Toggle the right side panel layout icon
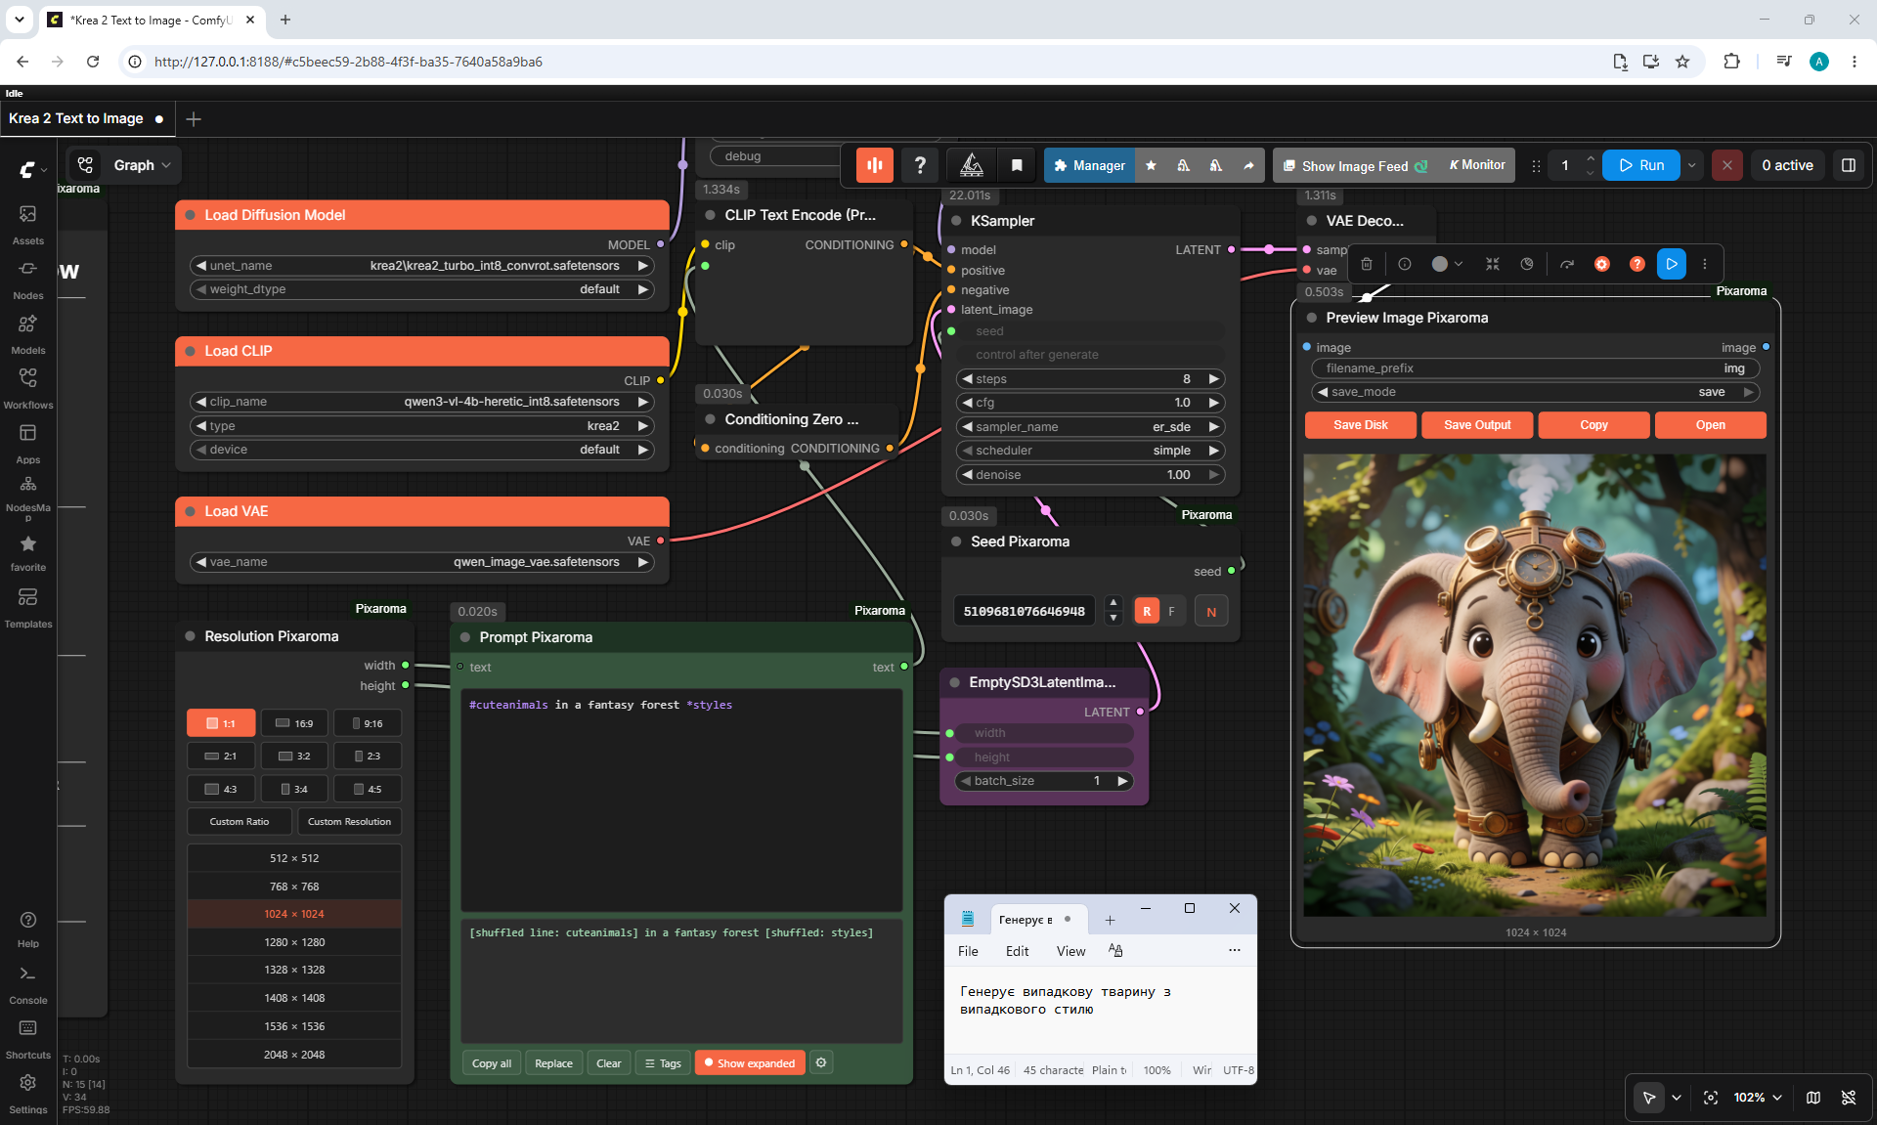 (x=1849, y=165)
